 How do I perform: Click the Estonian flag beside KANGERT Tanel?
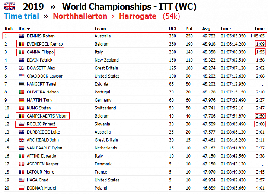22,84
